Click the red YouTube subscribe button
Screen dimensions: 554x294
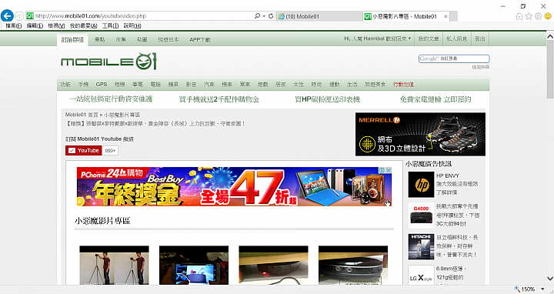(x=84, y=151)
